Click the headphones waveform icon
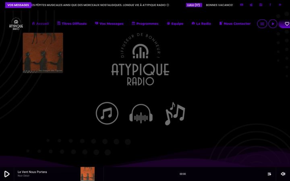This screenshot has width=290, height=181. point(141,113)
